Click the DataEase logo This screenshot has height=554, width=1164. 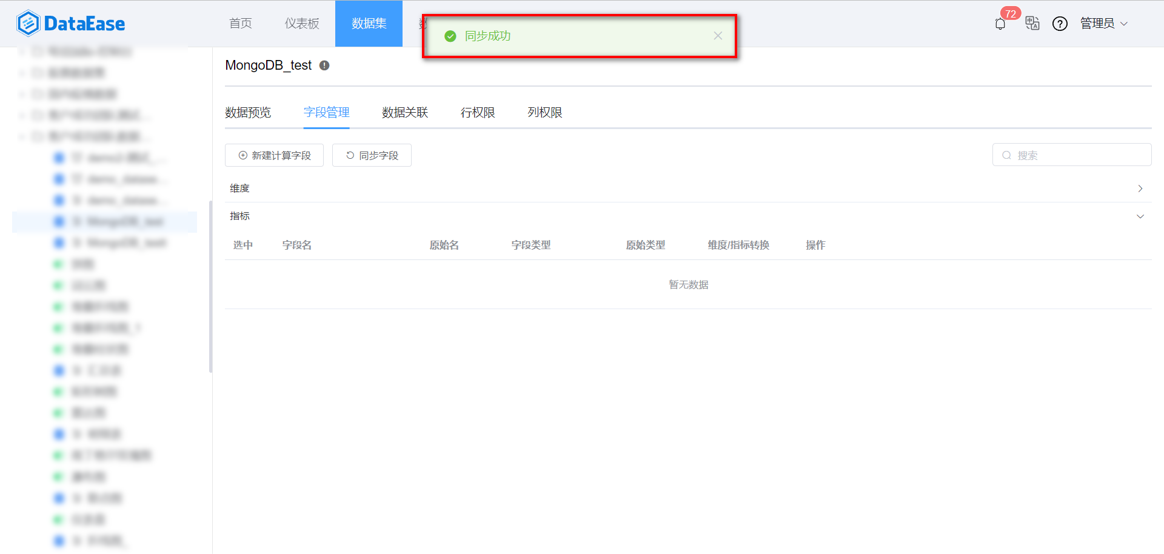tap(70, 24)
